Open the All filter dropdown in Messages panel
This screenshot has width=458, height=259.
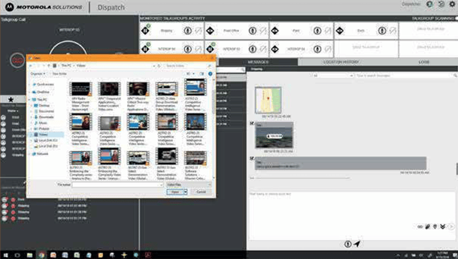[333, 76]
